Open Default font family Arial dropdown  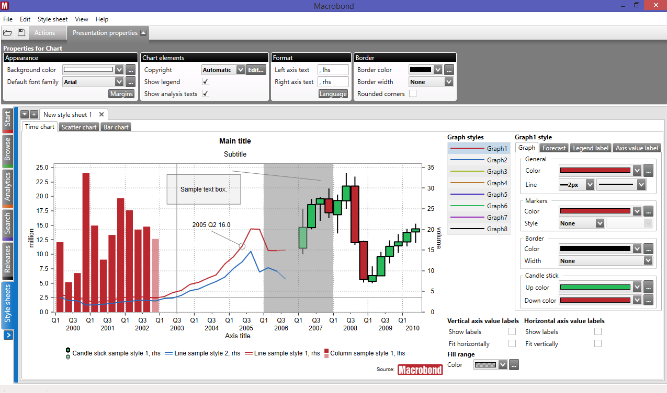(x=119, y=82)
